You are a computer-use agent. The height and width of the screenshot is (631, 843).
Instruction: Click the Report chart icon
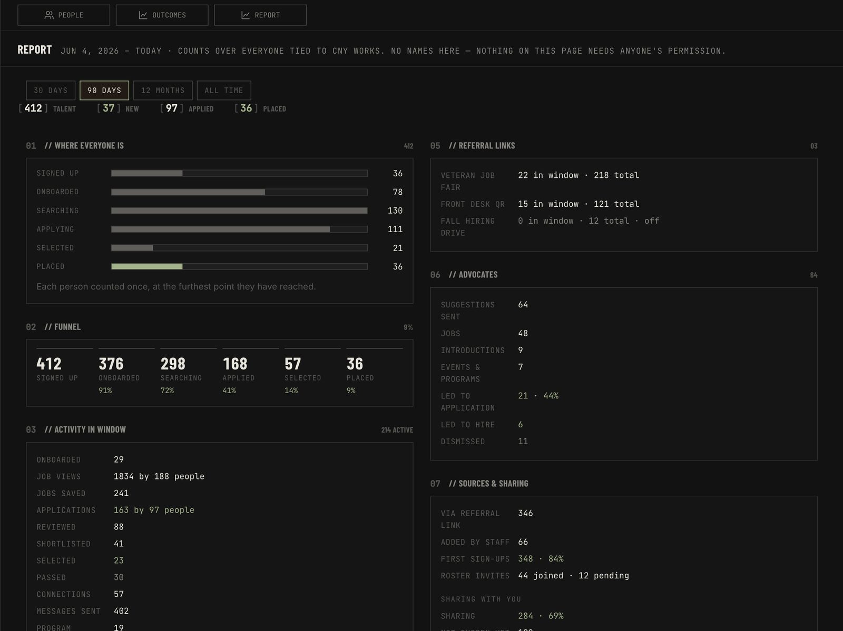click(x=246, y=15)
